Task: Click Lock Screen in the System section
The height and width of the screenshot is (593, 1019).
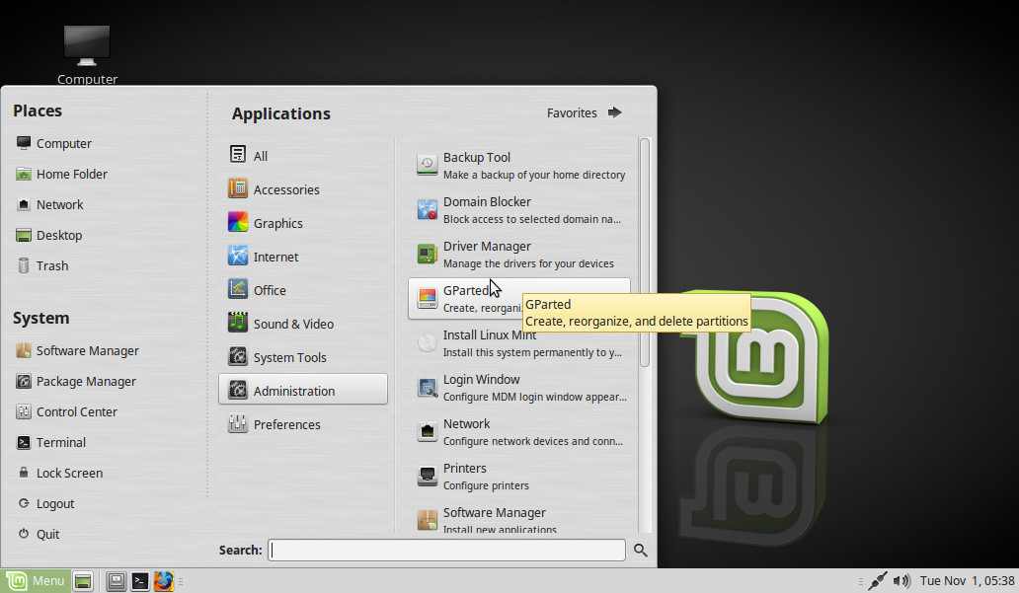Action: (x=69, y=473)
